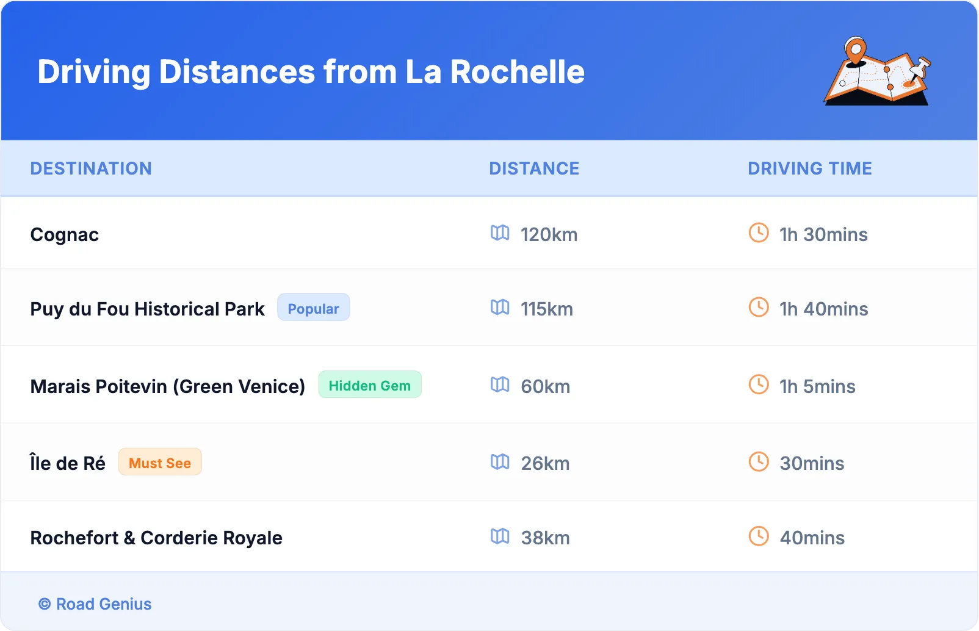Click the map icon beside 38km
The width and height of the screenshot is (979, 631).
tap(500, 536)
